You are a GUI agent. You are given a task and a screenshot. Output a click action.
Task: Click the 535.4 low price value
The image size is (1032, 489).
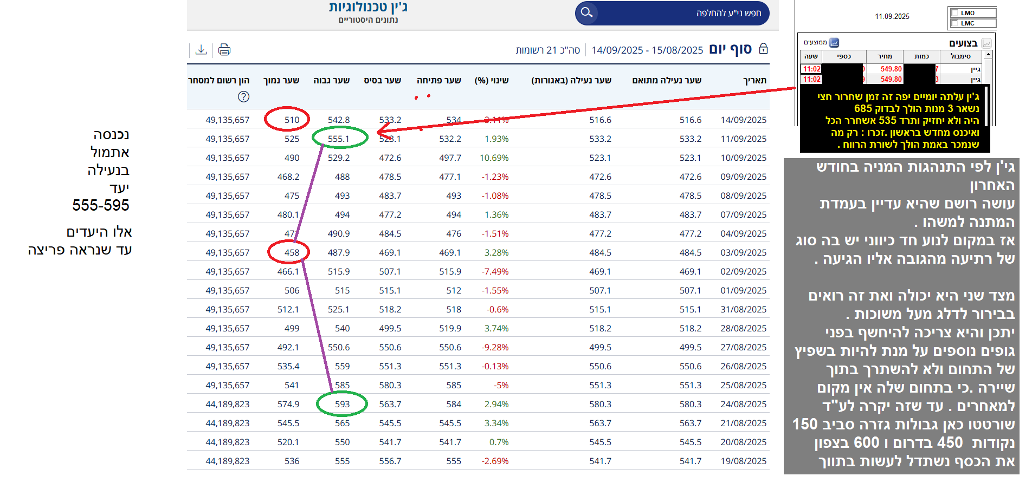(x=288, y=366)
